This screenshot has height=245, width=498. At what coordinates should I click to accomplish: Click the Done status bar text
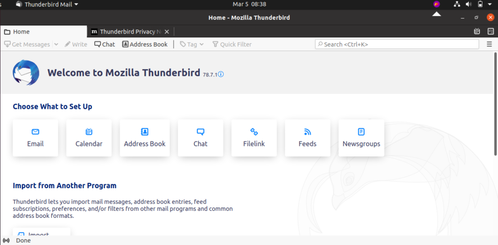23,241
